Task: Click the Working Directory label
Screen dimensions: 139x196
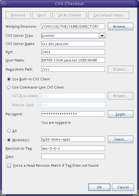Action: [21, 26]
